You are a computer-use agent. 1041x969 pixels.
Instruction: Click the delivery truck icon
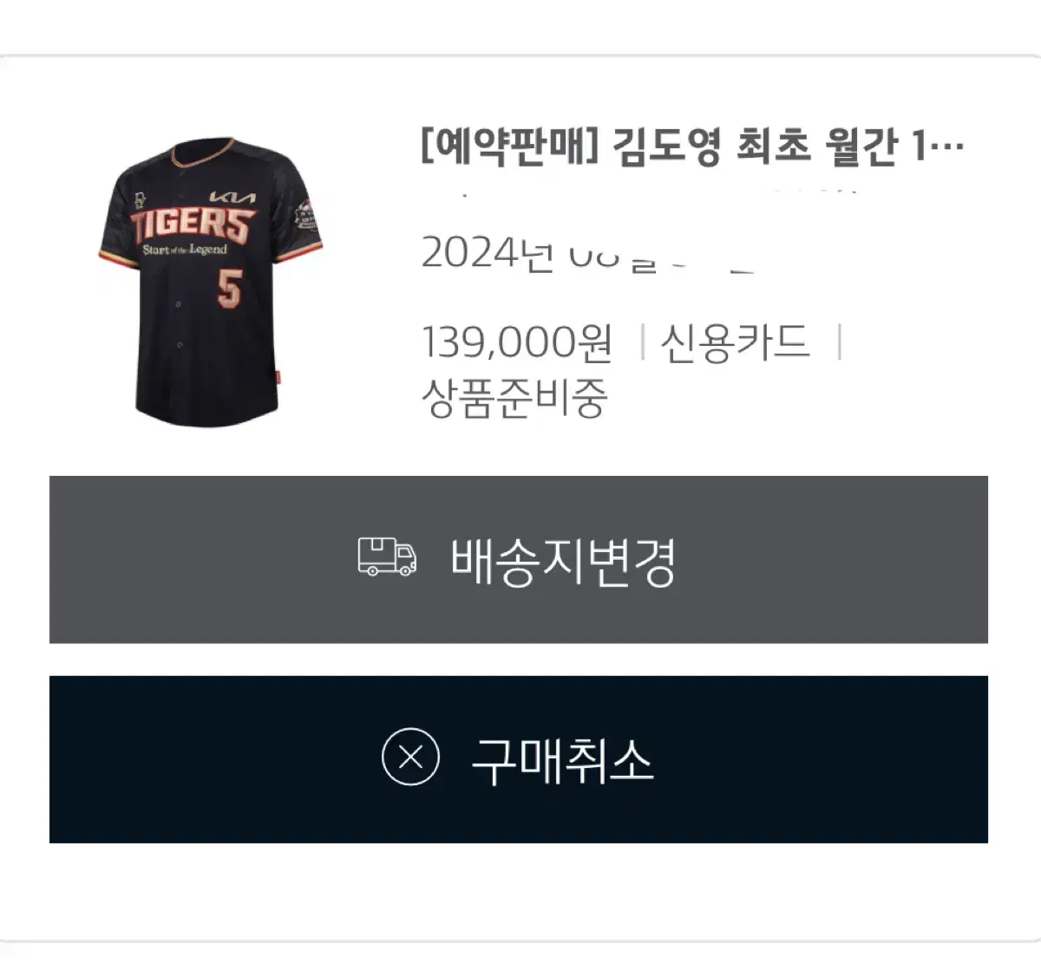[x=387, y=557]
